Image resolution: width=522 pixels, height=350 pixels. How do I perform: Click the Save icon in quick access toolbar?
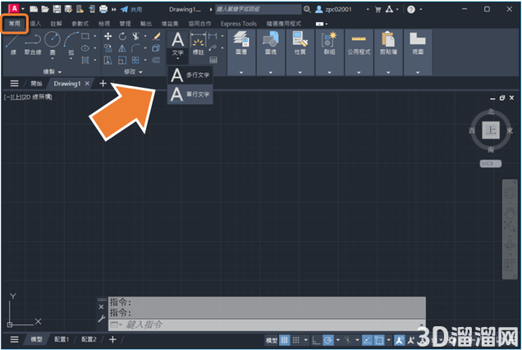tap(57, 9)
